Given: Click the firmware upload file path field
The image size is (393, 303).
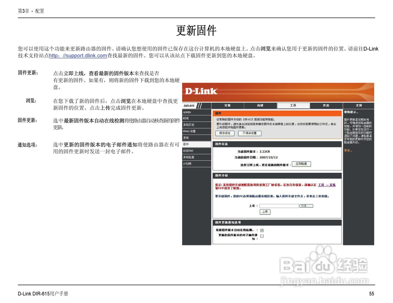Looking at the screenshot, I should click(279, 206).
